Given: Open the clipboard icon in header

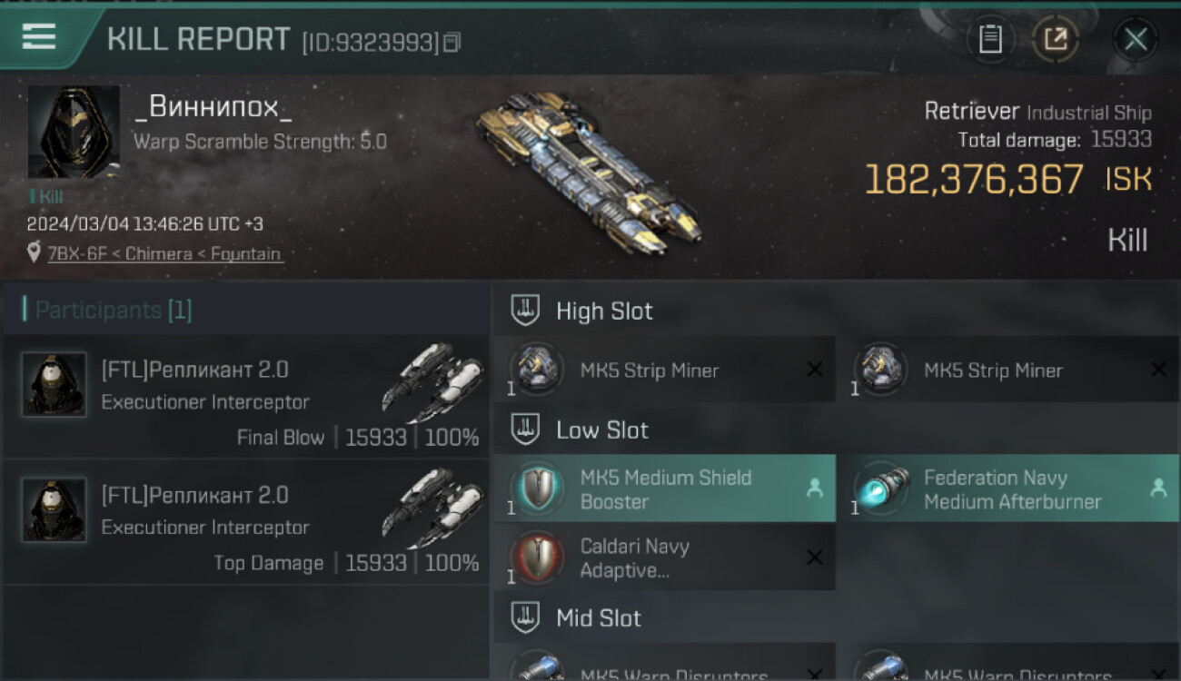Looking at the screenshot, I should [x=990, y=39].
